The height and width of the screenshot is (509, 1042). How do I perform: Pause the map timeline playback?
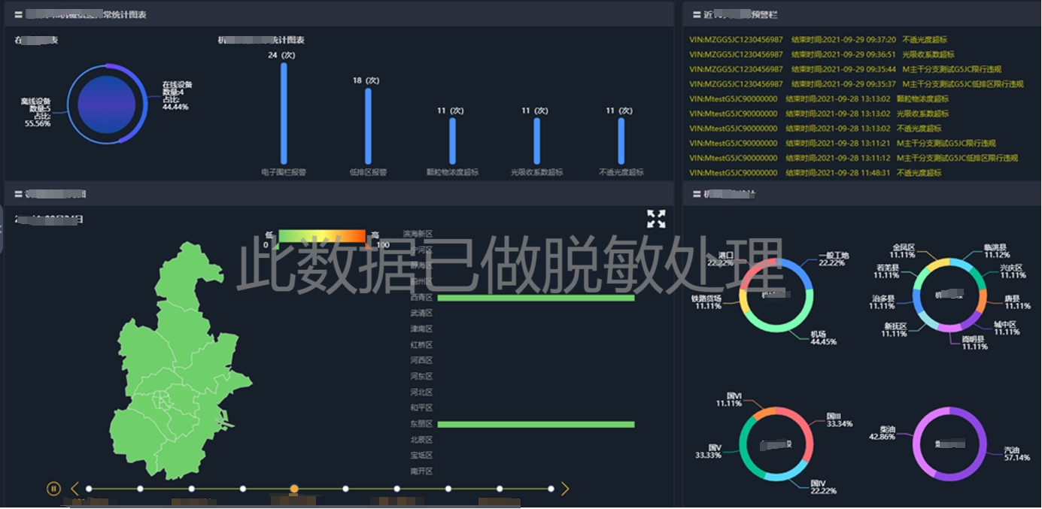click(53, 489)
